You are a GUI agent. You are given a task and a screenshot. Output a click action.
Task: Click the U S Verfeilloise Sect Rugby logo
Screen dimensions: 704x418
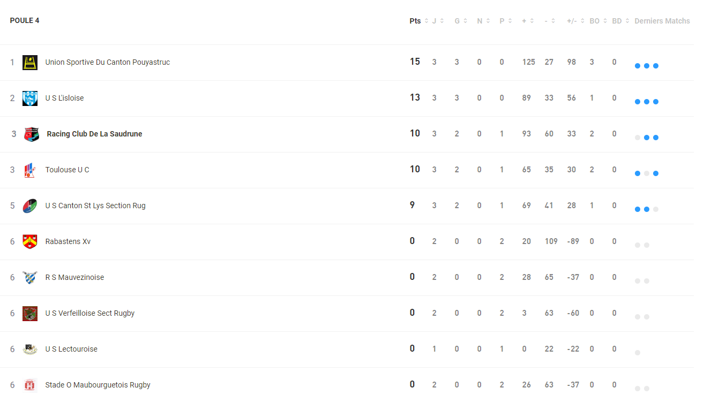click(x=30, y=314)
